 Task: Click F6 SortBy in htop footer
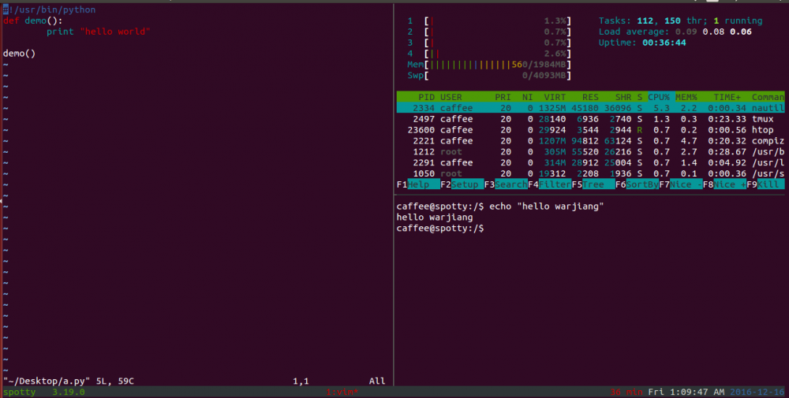637,184
